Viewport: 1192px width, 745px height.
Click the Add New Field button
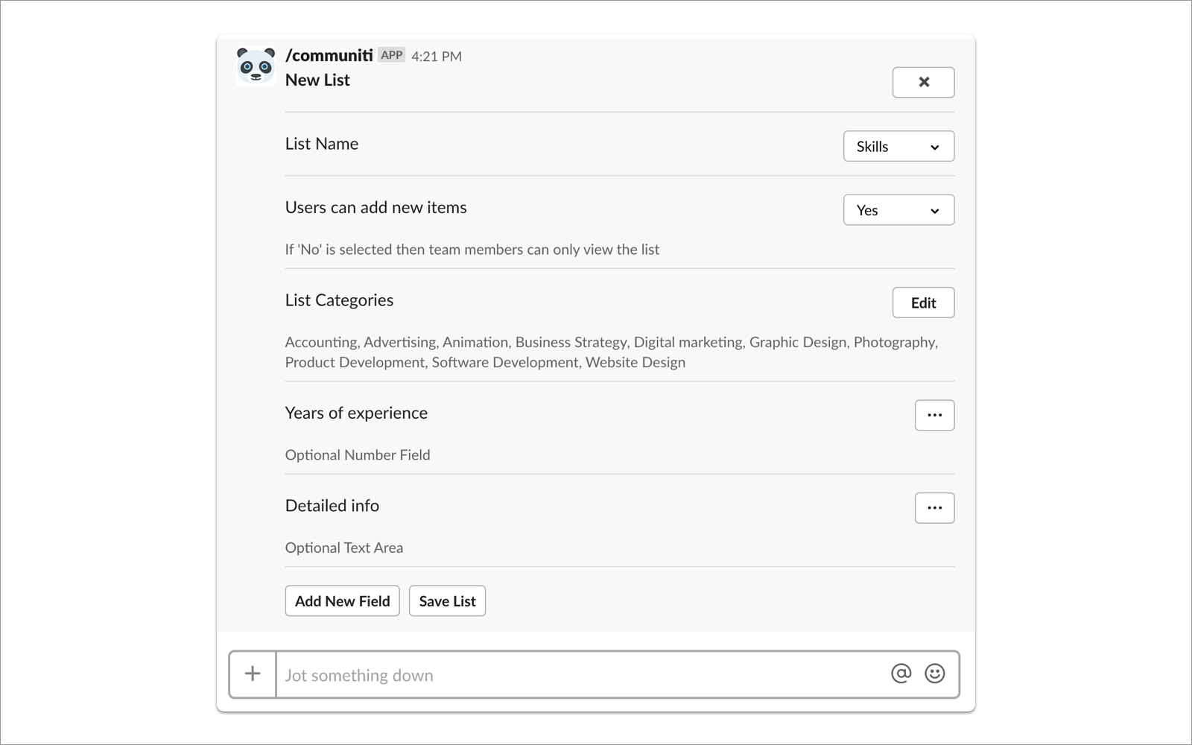(x=342, y=601)
